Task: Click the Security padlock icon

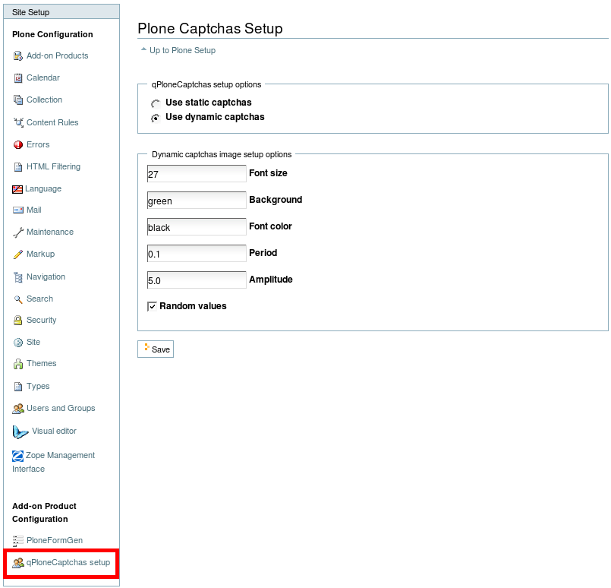Action: coord(18,320)
